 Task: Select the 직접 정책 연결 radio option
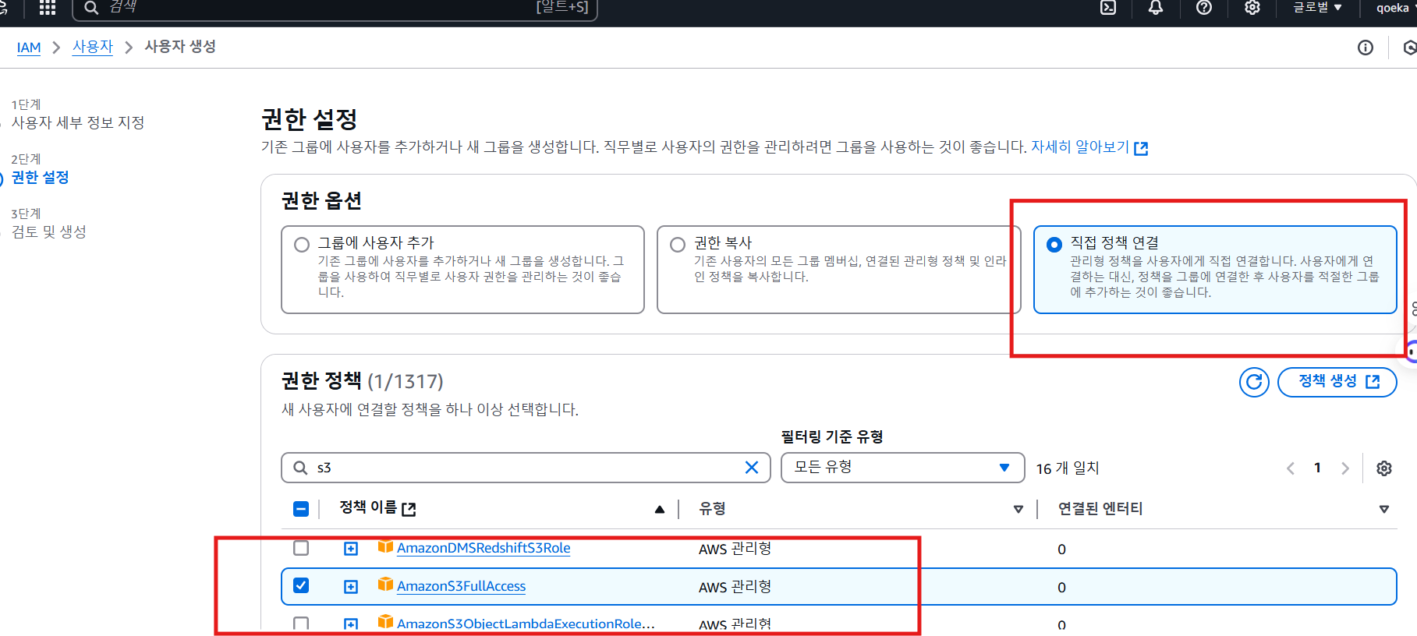[1054, 245]
